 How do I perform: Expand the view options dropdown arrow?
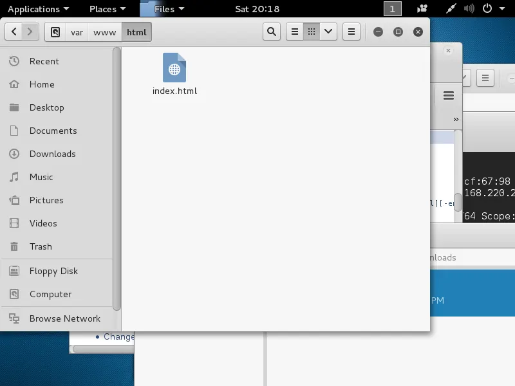328,32
